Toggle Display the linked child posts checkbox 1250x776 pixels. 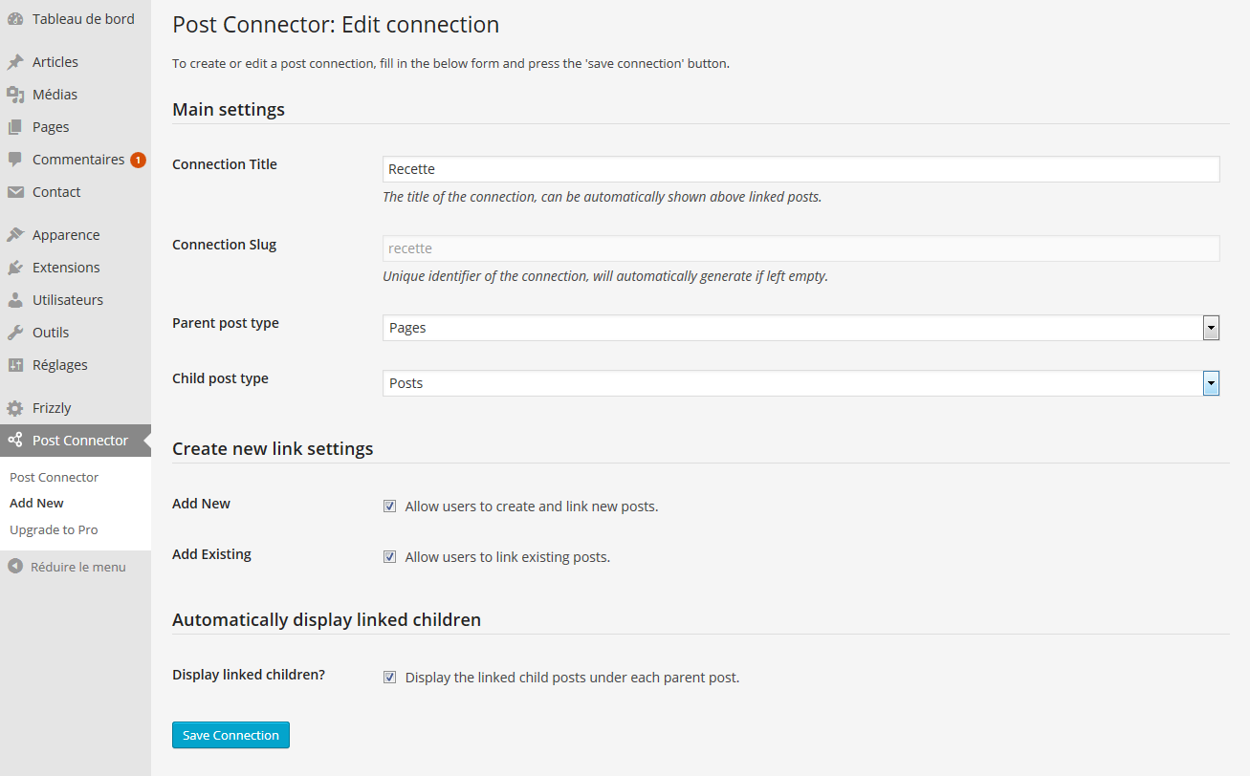tap(389, 678)
